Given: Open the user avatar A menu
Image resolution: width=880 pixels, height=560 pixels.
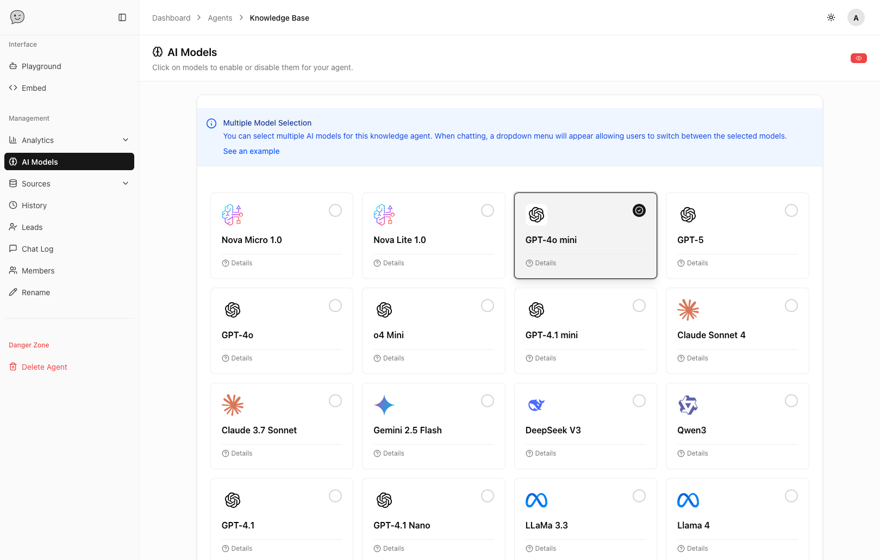Looking at the screenshot, I should [856, 17].
